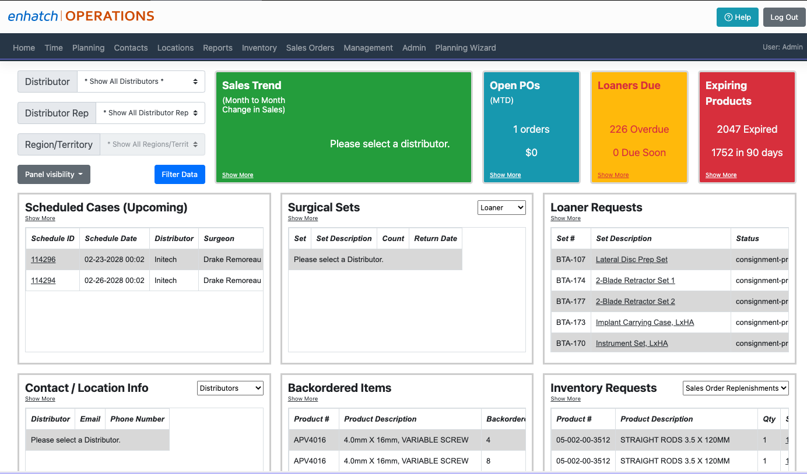The image size is (807, 474).
Task: Show More details for Expiring Products
Action: point(721,175)
